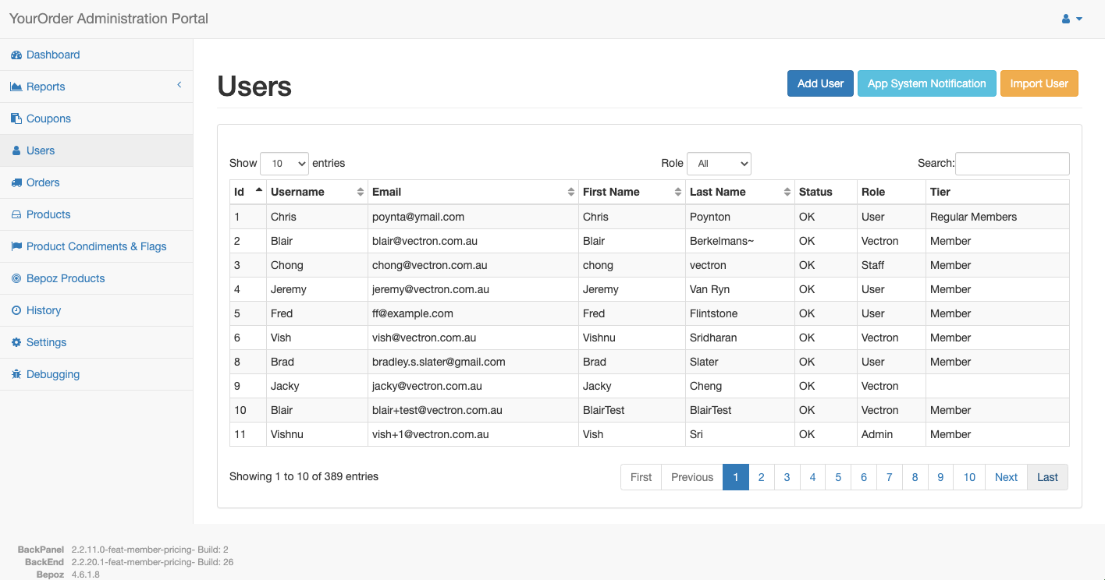Sort the table by Email column
Screen dimensions: 1105x580
tap(472, 192)
